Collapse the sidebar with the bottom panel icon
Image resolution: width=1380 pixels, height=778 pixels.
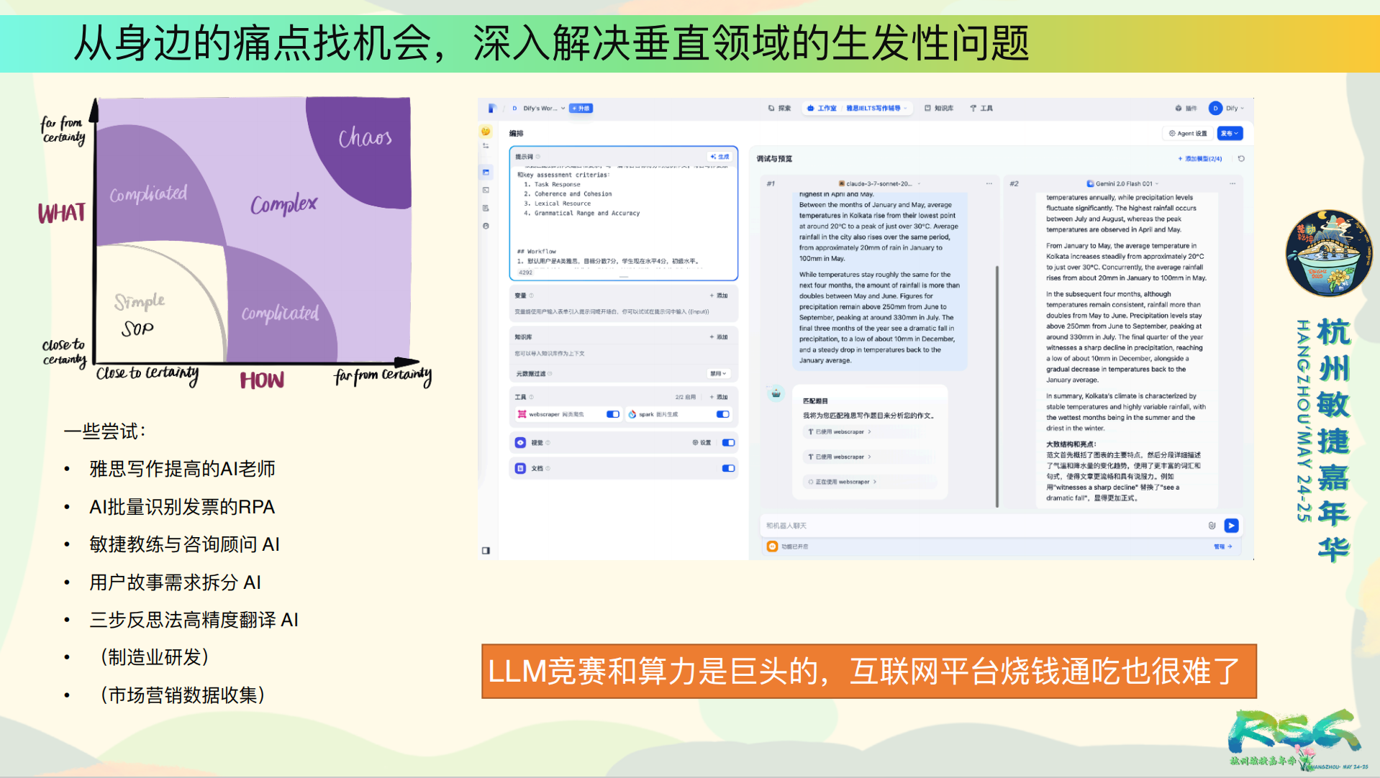click(x=486, y=551)
